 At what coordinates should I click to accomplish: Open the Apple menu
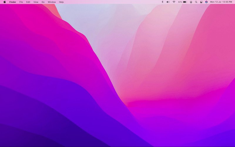tap(4, 2)
